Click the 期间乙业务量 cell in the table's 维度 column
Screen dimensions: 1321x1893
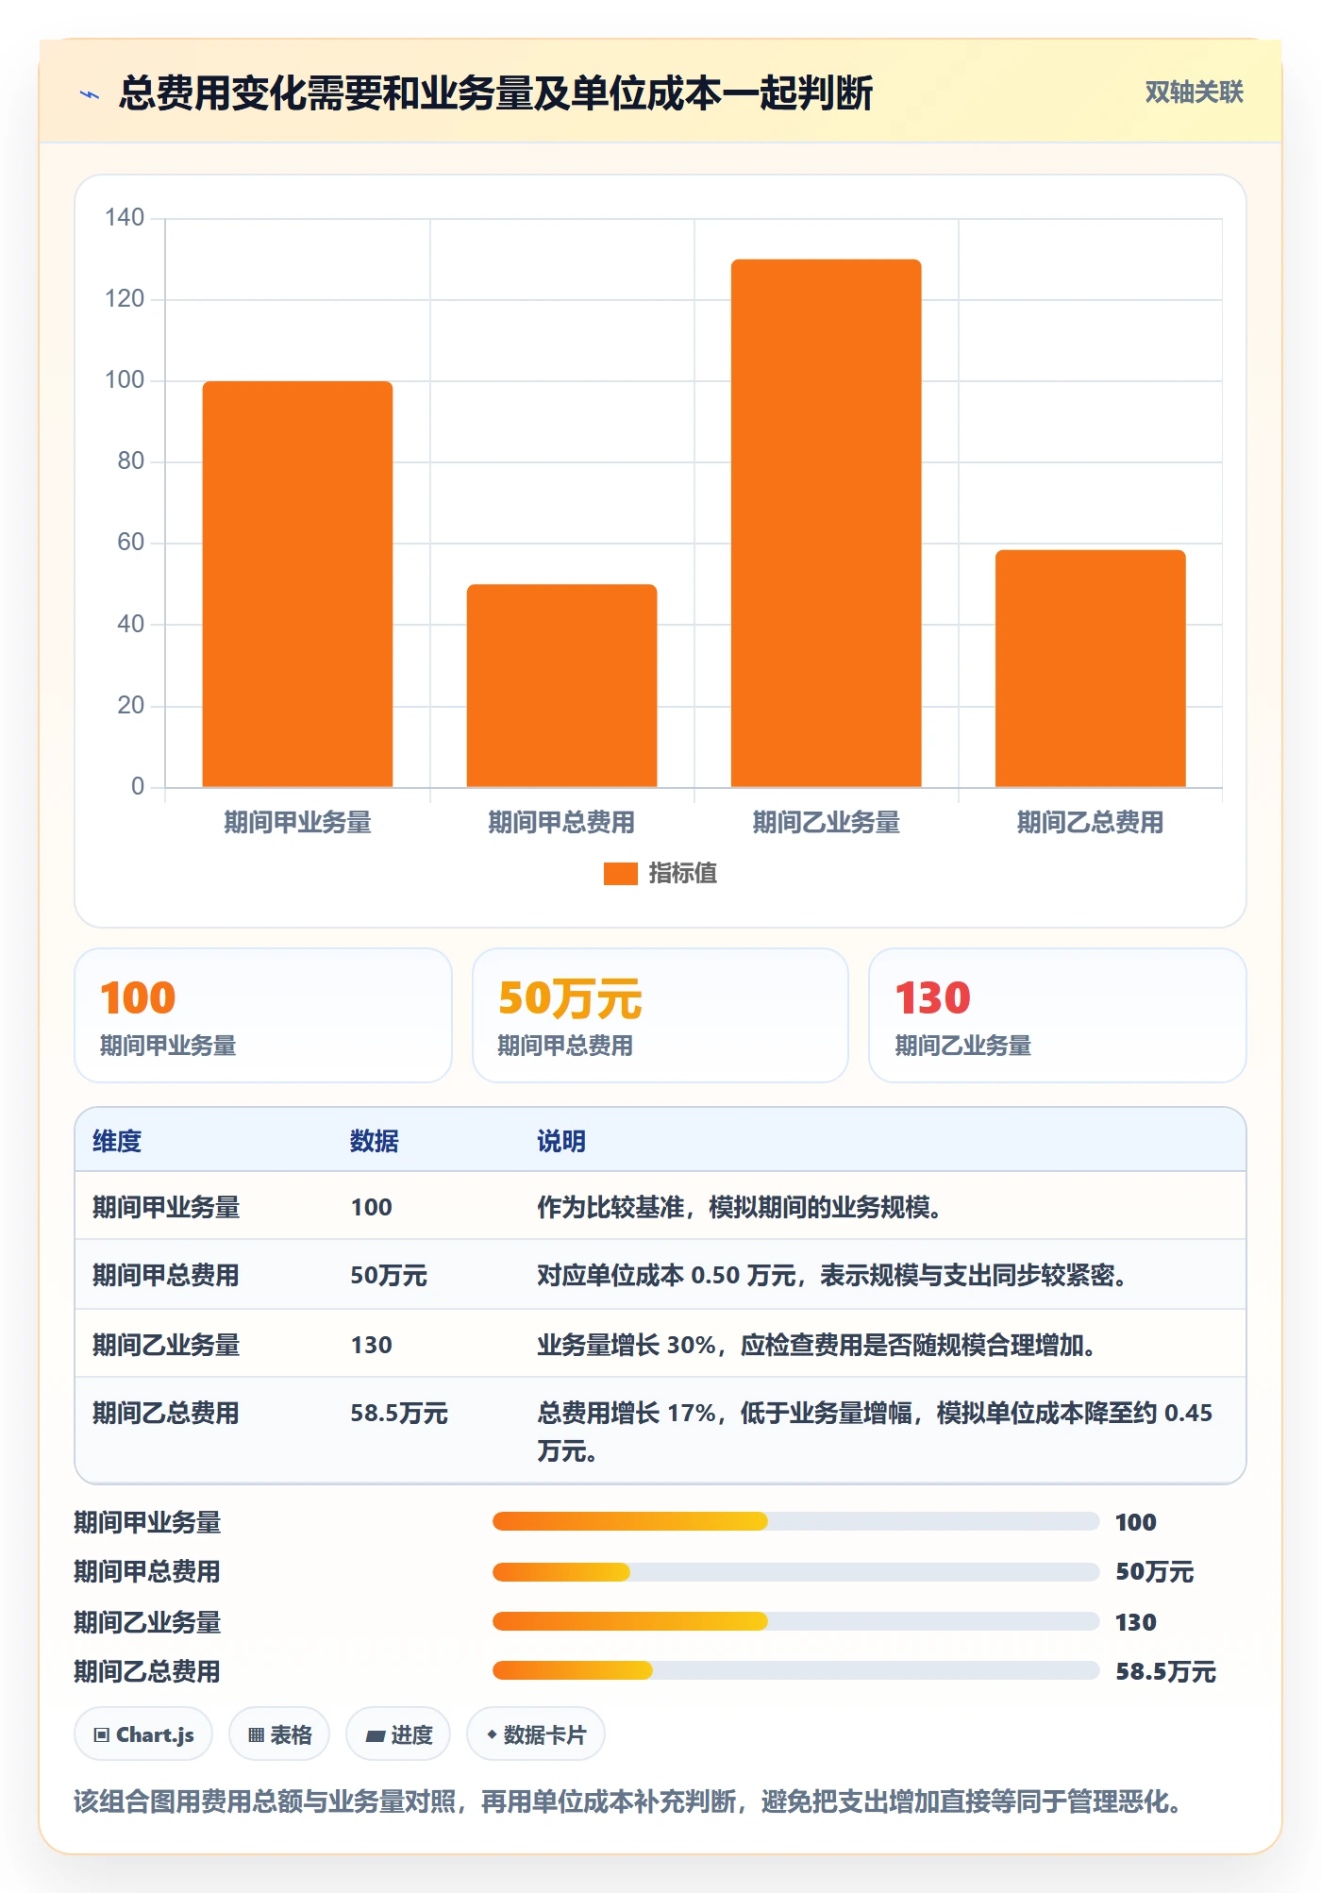tap(166, 1345)
